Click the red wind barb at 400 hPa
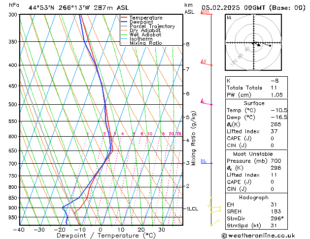Screen dimensions: 310x239 click(206, 62)
